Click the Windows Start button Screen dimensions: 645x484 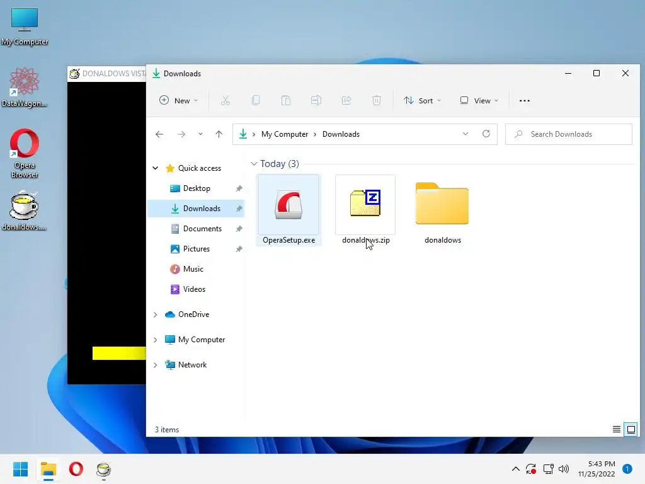click(x=20, y=469)
